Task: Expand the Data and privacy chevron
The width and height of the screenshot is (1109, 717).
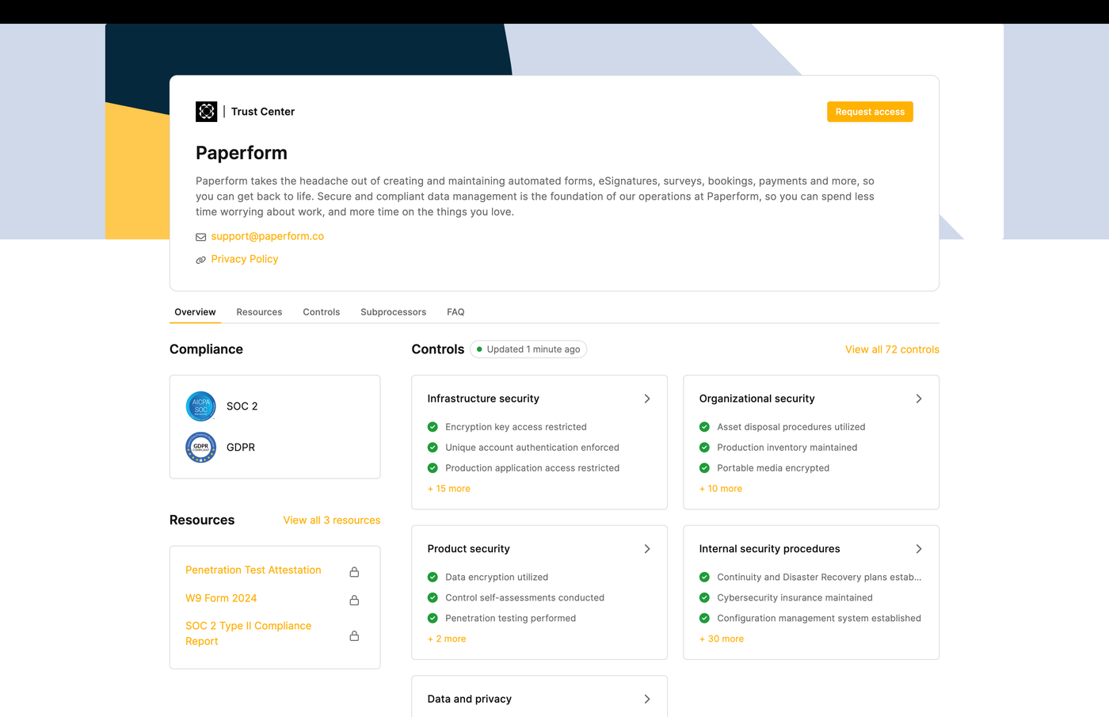Action: [647, 699]
